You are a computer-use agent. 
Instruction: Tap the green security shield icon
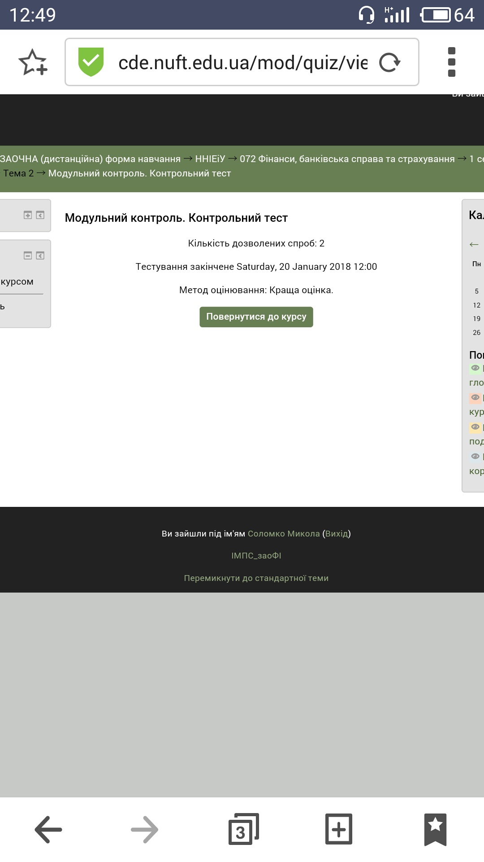tap(91, 62)
